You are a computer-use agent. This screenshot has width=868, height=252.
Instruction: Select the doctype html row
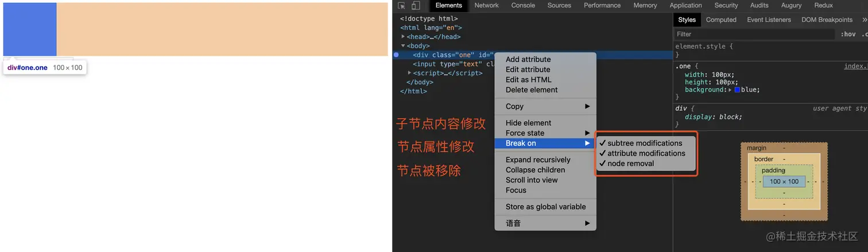tap(429, 18)
